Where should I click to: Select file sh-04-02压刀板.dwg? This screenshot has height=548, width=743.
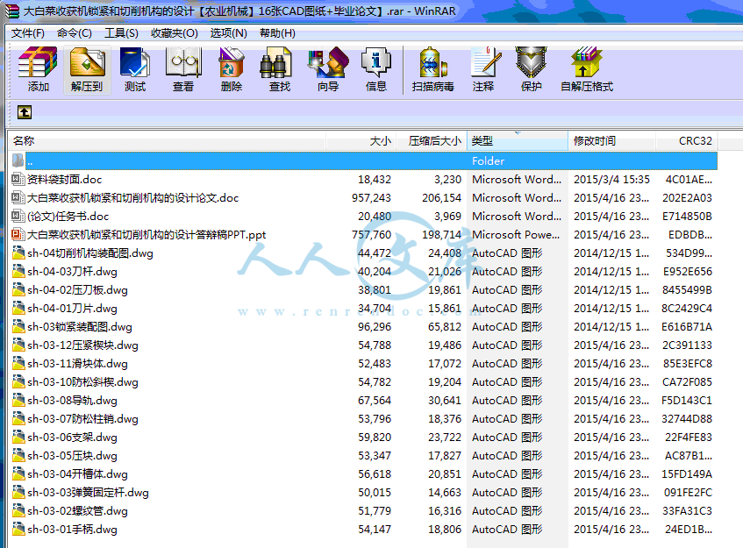(x=77, y=290)
